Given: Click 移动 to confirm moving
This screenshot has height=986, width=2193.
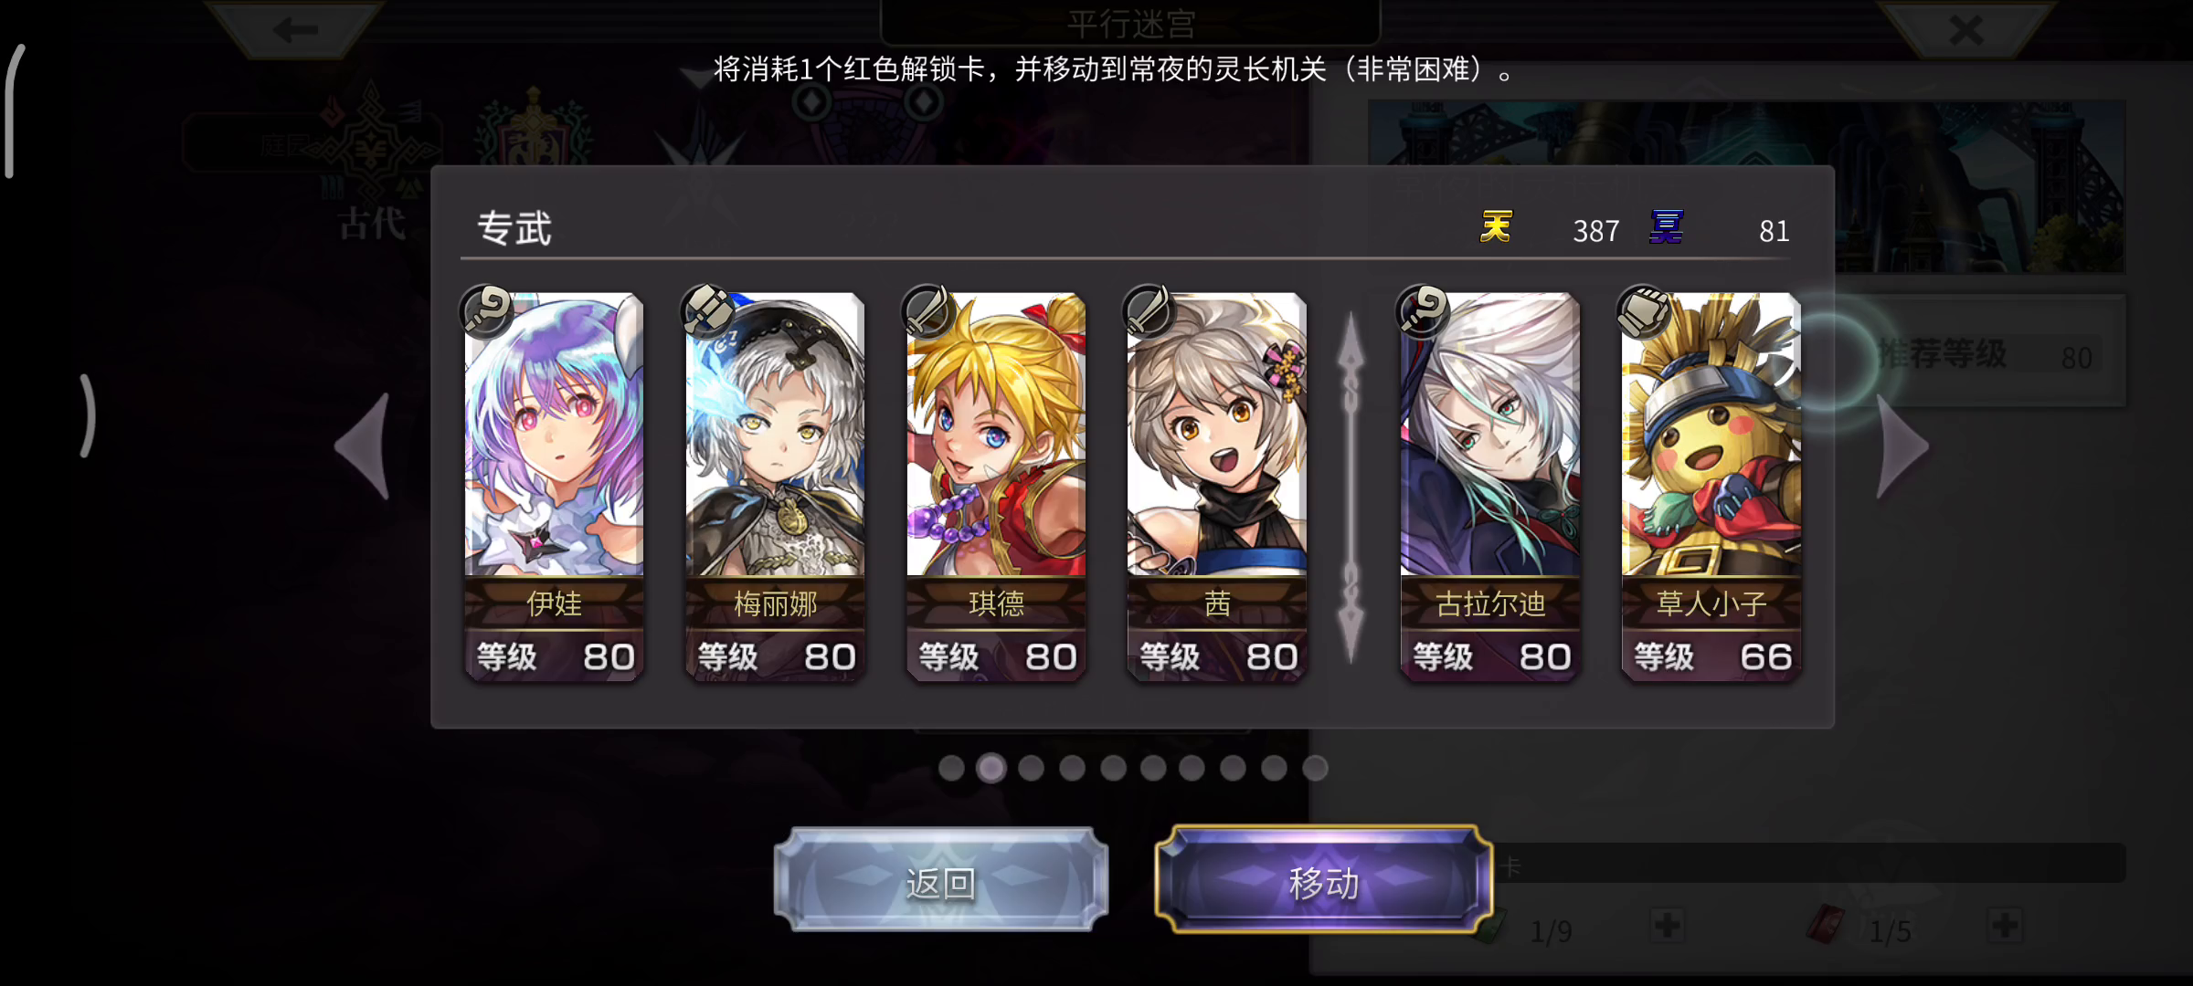Looking at the screenshot, I should pos(1323,881).
